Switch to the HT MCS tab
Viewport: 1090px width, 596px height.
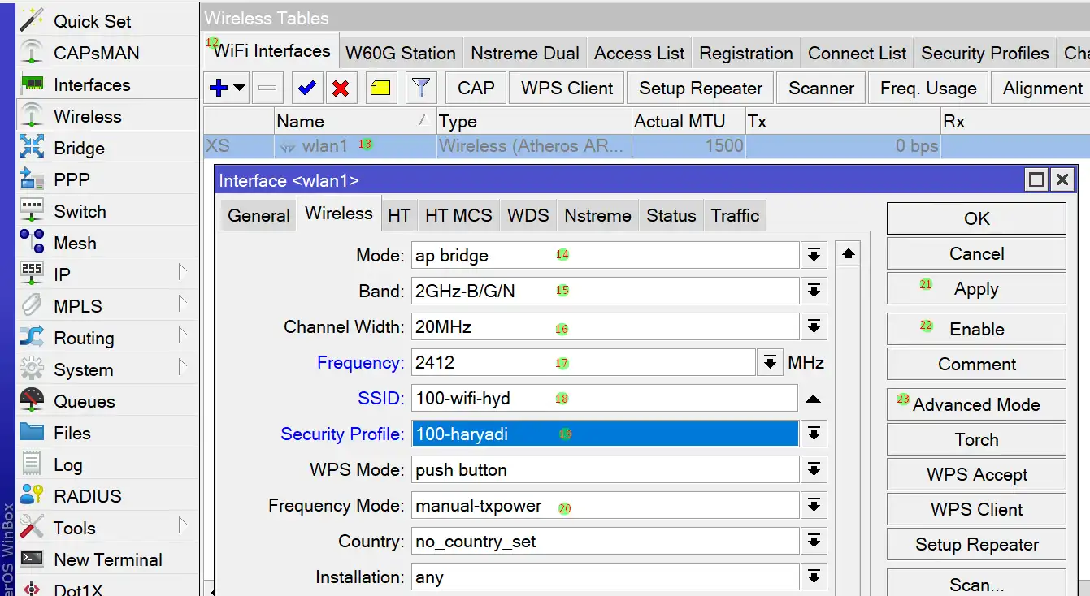tap(458, 216)
